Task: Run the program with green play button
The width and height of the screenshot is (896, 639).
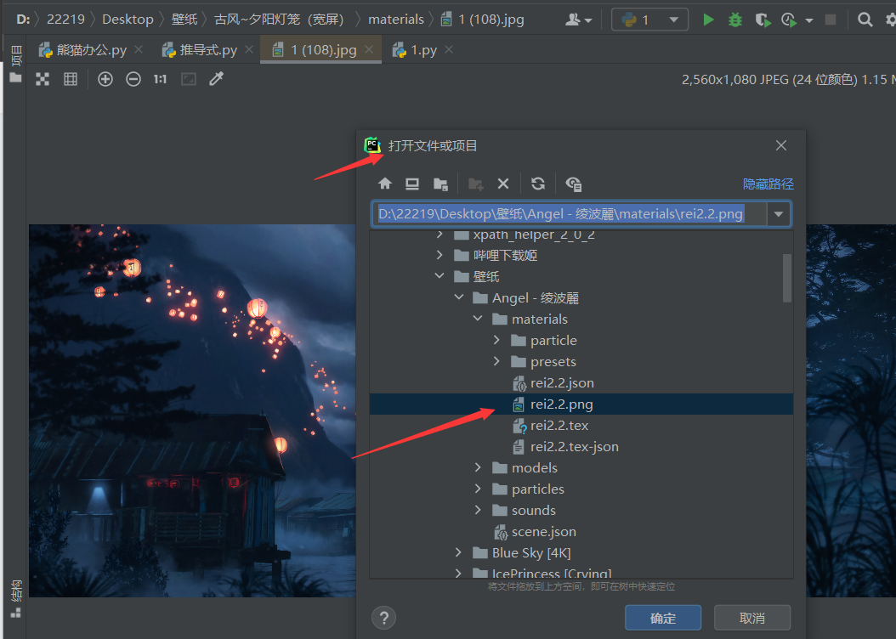Action: pyautogui.click(x=708, y=20)
